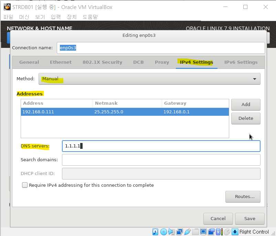This screenshot has width=276, height=236.
Task: Open the 보기 menu
Action: pyautogui.click(x=40, y=17)
